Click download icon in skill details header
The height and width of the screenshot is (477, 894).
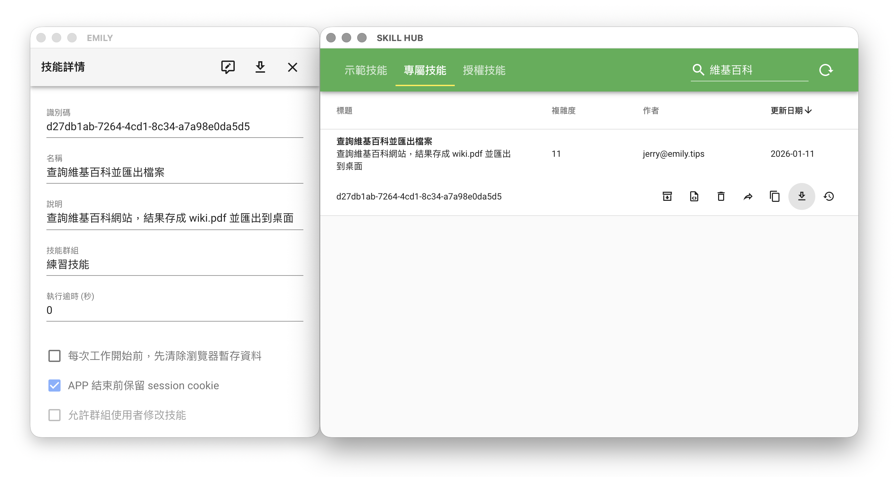(x=260, y=67)
